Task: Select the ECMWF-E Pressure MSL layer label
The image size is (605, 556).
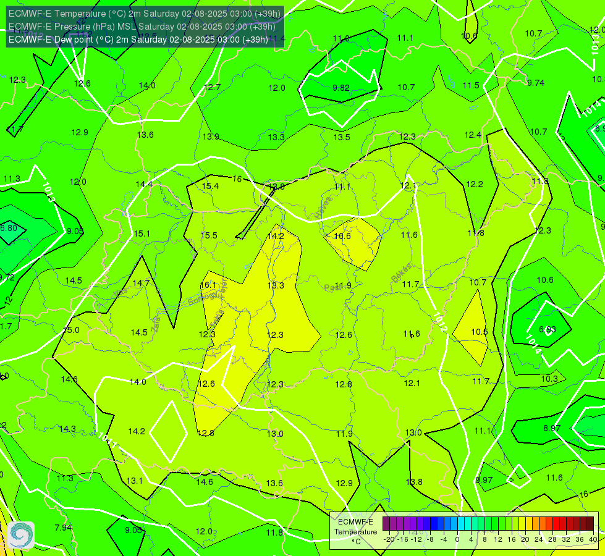Action: 142,27
